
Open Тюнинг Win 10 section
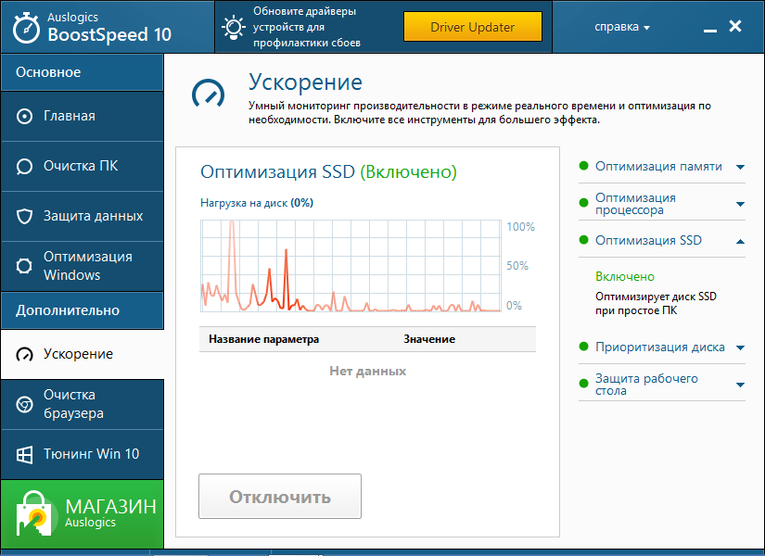pos(82,454)
